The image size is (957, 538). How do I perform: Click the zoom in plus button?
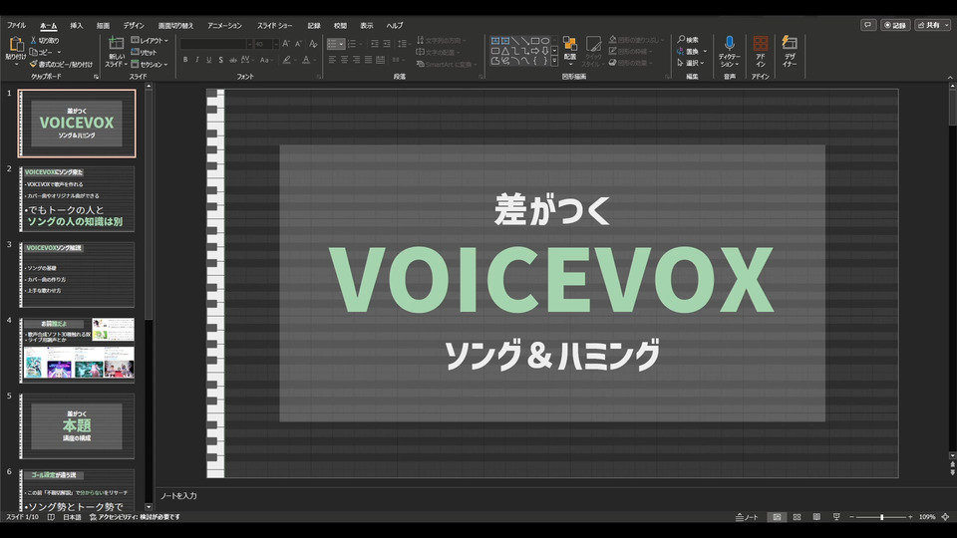(910, 517)
